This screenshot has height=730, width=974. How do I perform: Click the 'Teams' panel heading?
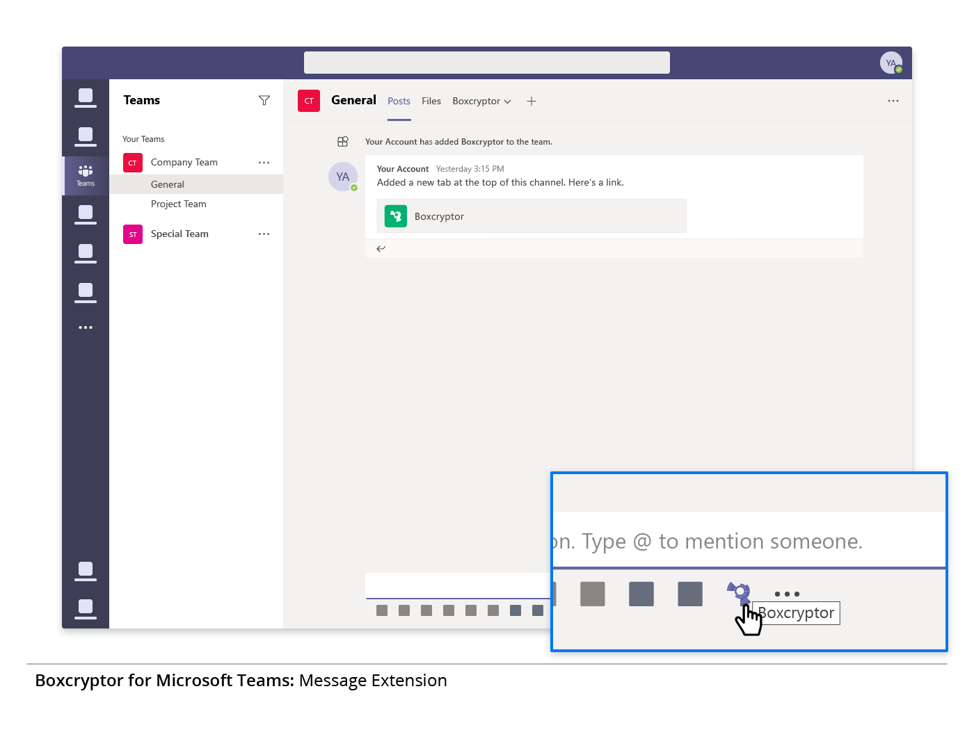tap(142, 100)
